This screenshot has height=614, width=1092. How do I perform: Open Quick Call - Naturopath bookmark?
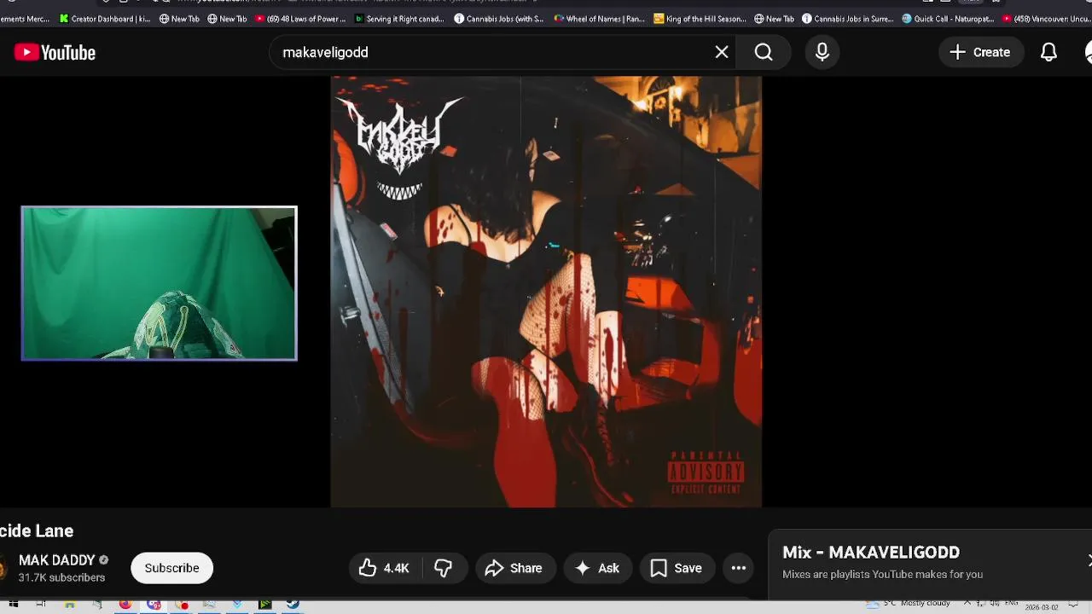pos(948,19)
